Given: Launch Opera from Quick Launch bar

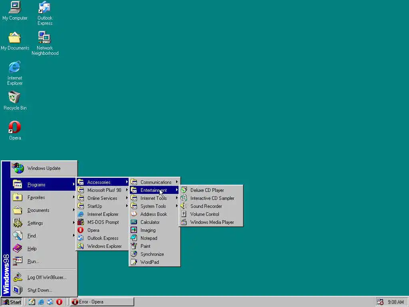Looking at the screenshot, I should coord(59,302).
